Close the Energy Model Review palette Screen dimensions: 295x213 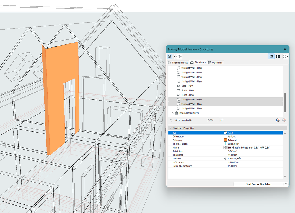pos(285,49)
